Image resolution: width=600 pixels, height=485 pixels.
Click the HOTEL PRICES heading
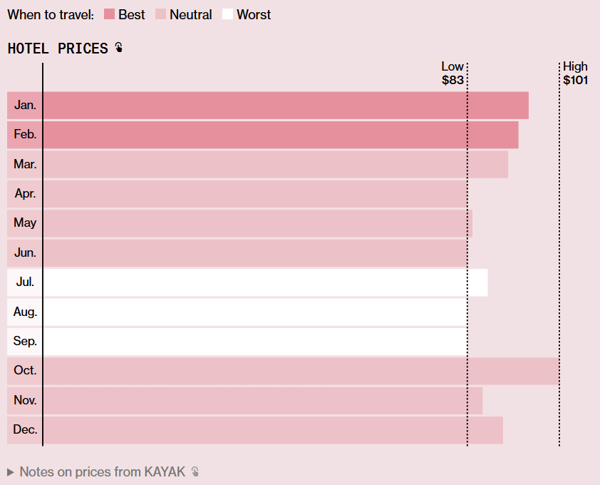58,48
